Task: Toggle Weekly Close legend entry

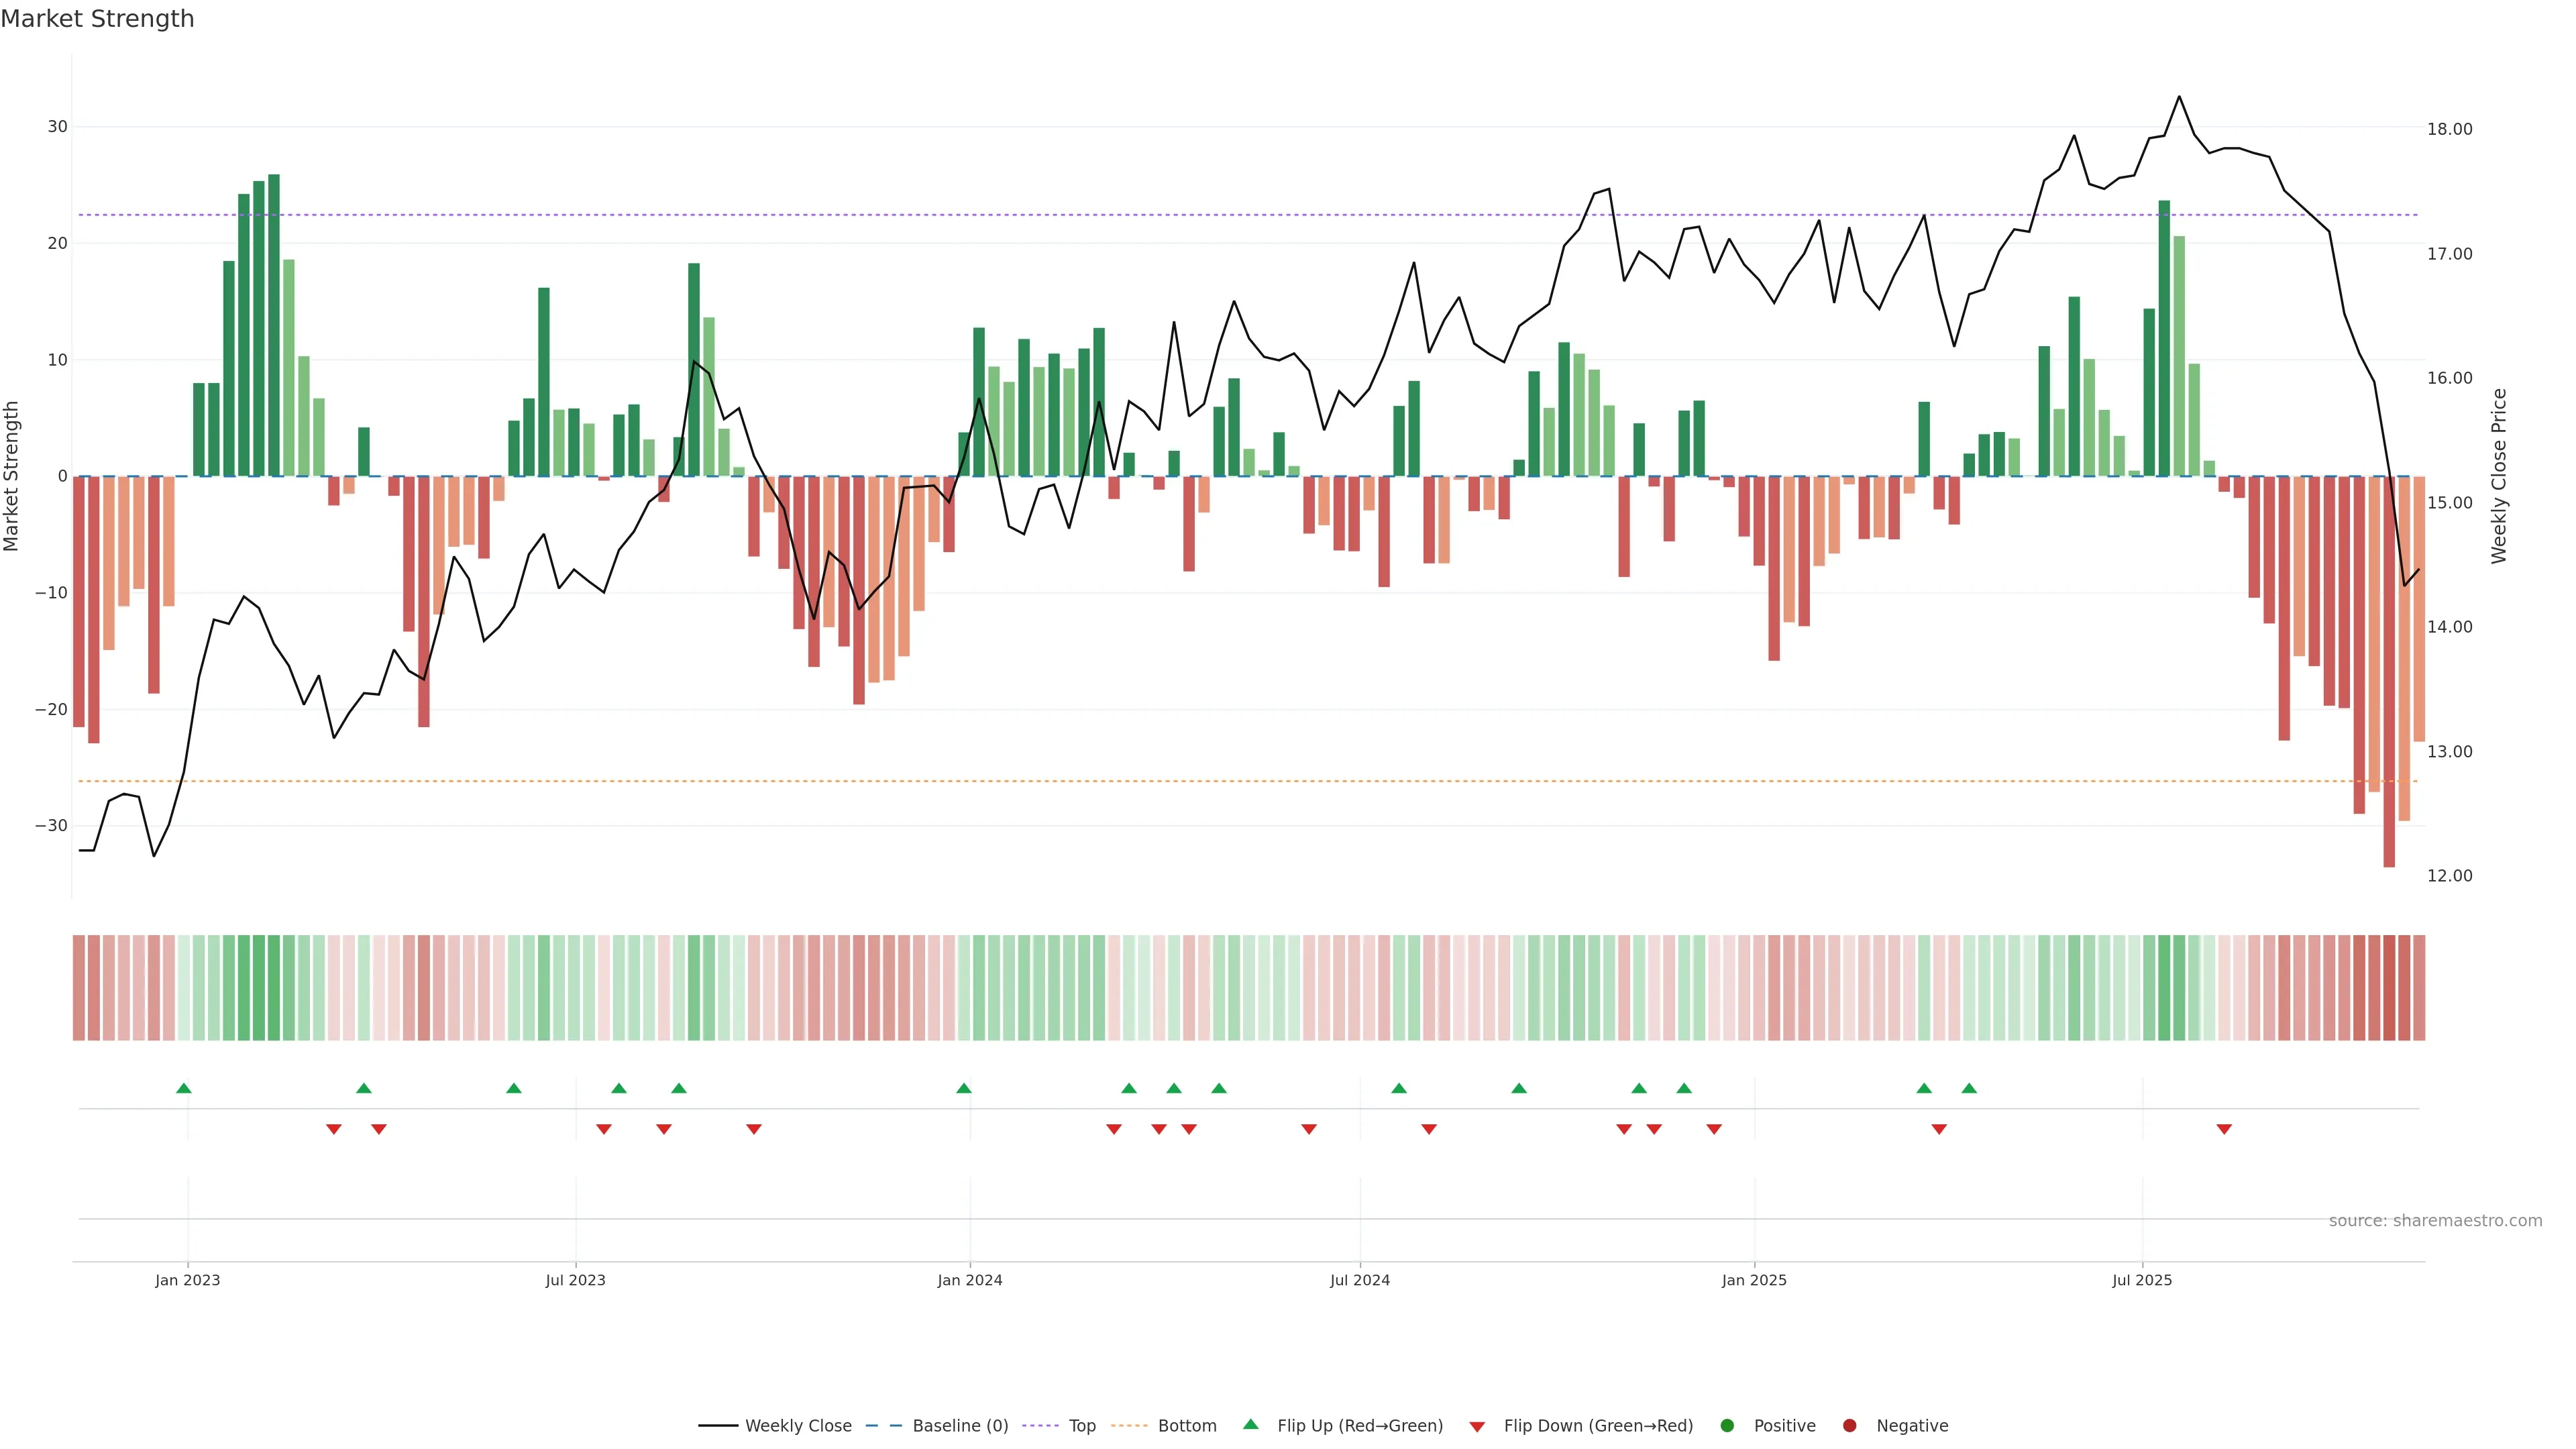Action: pyautogui.click(x=797, y=1426)
